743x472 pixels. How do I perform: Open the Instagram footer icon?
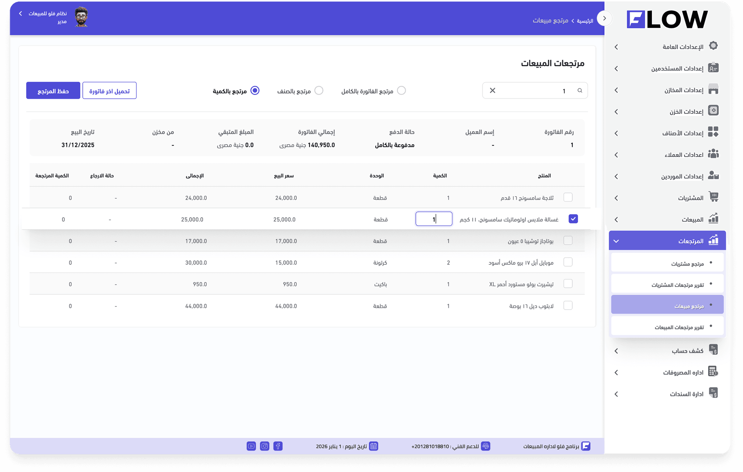(265, 446)
